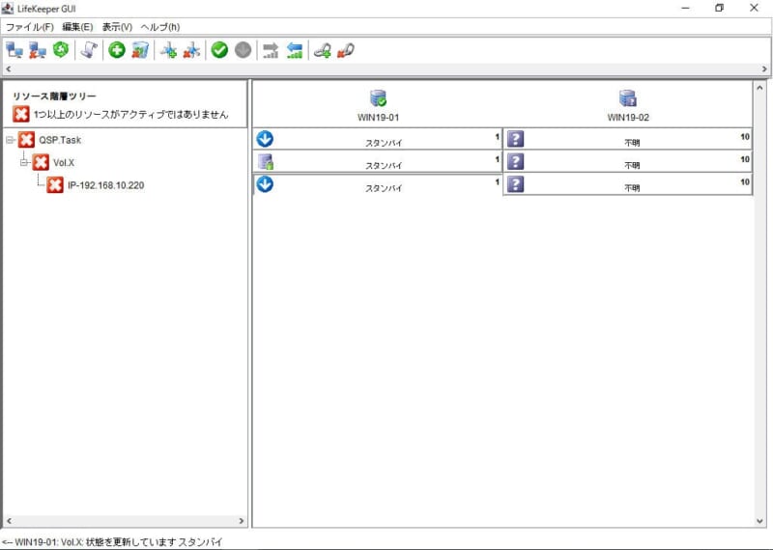Open the 表示(V) menu
773x550 pixels.
pos(117,27)
